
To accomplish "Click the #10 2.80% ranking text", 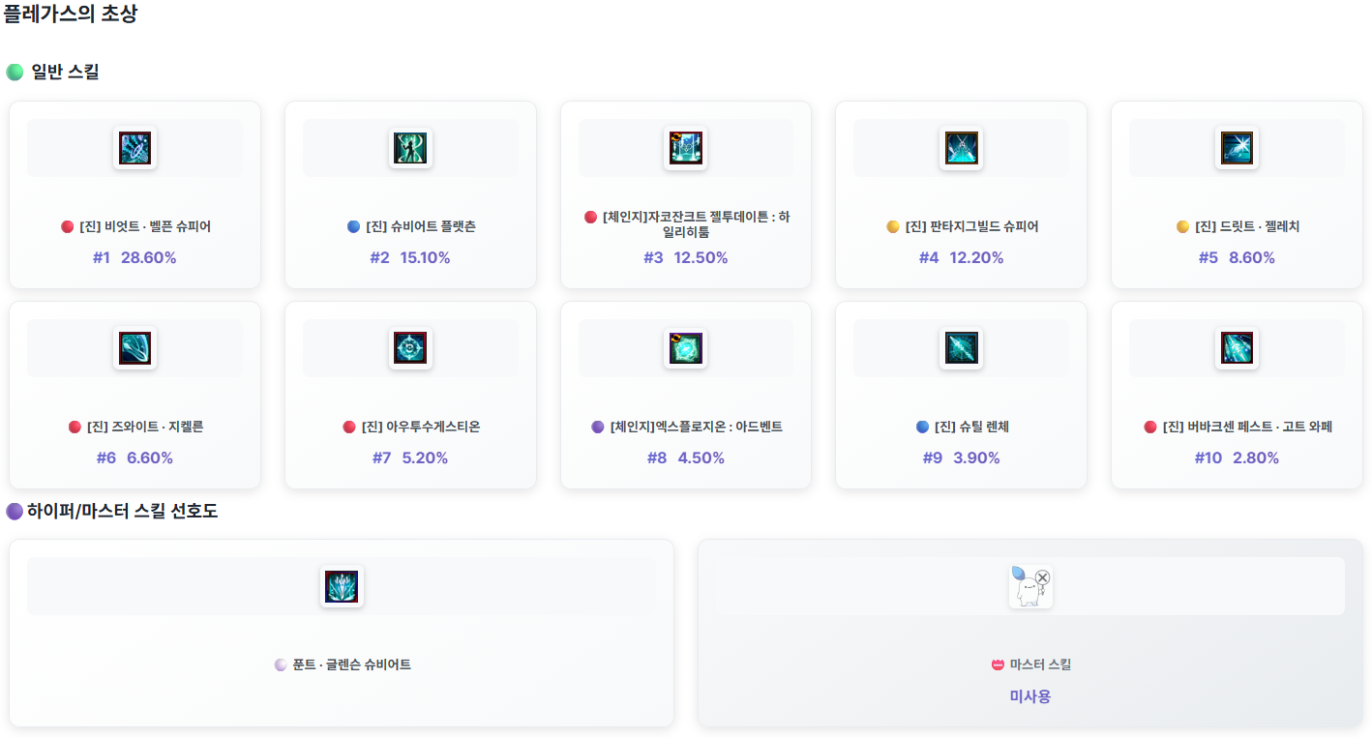I will (x=1237, y=458).
